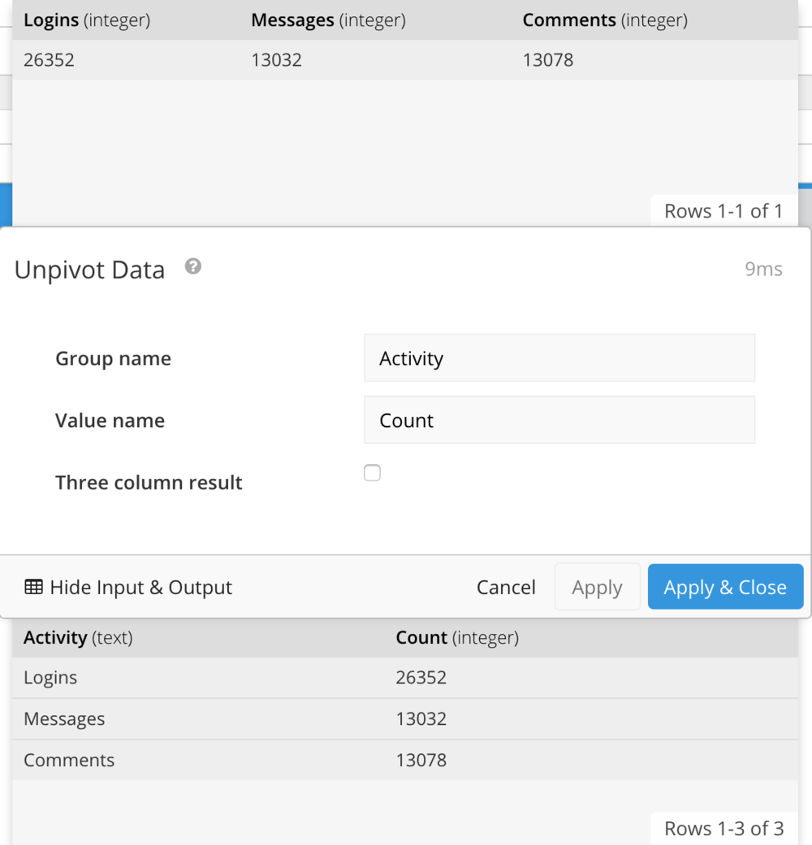Viewport: 812px width, 845px height.
Task: Select the Comments row in output table
Action: 405,760
